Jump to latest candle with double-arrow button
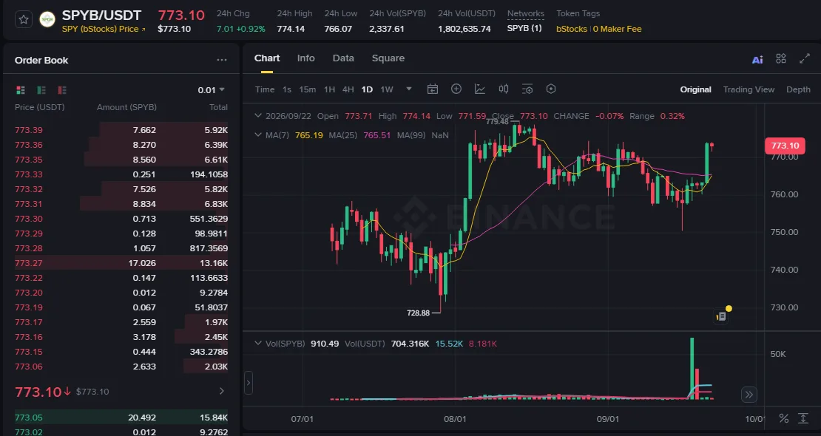The height and width of the screenshot is (436, 821). [749, 395]
